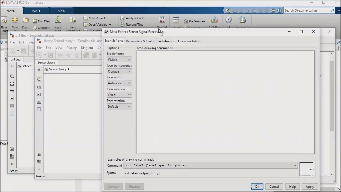Viewport: 341px width, 192px height.
Task: Click the zoom icon in untitled model palette
Action: (12, 76)
